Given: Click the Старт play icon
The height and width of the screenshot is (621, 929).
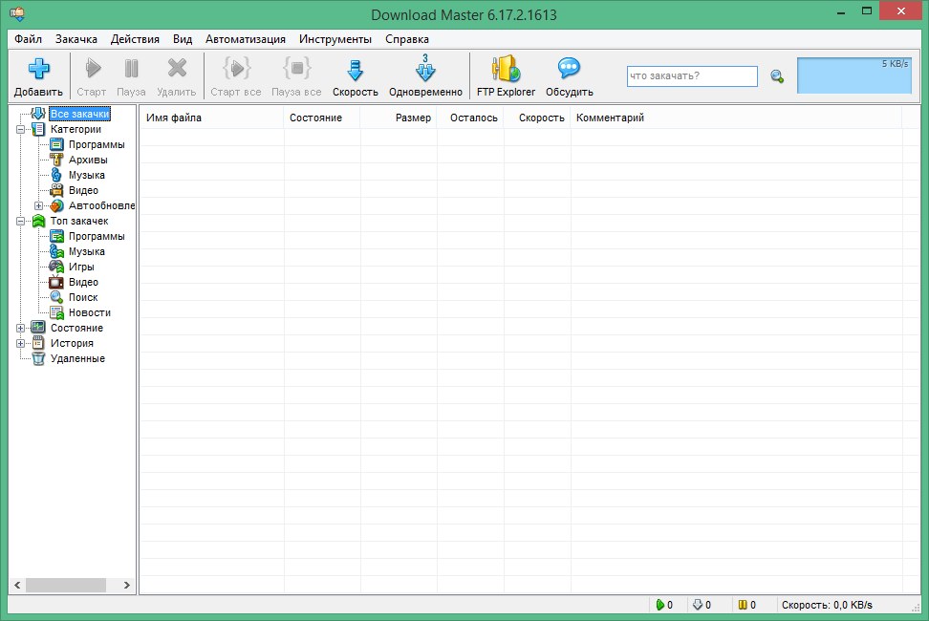Looking at the screenshot, I should 93,68.
